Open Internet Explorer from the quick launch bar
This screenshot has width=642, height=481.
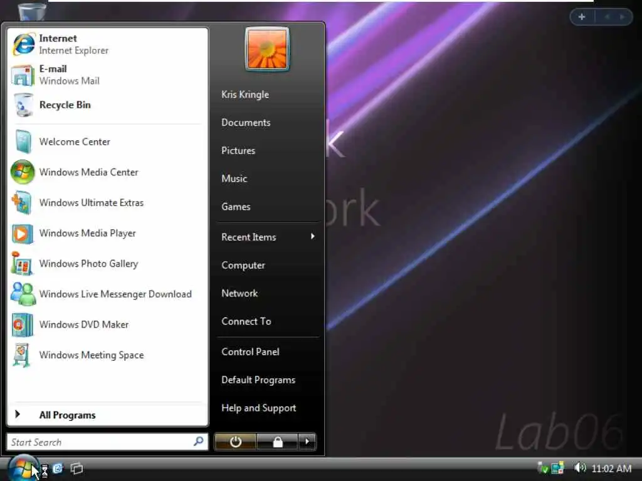point(58,468)
